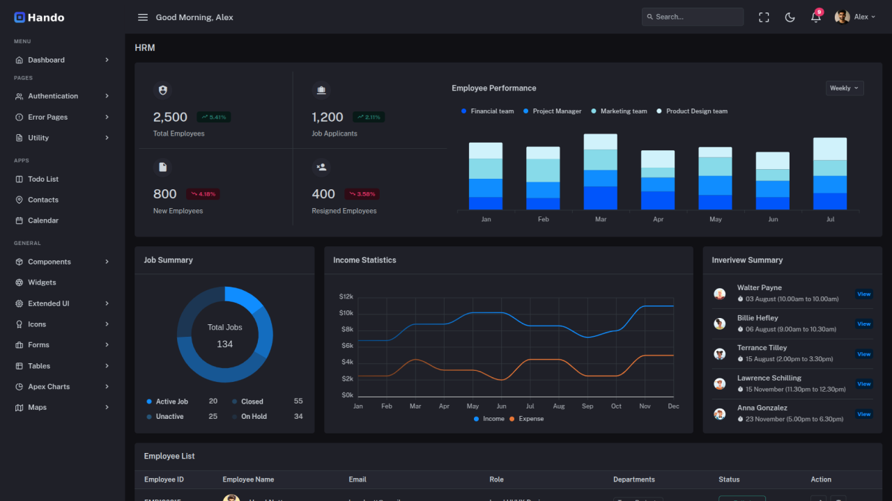
Task: Open the Weekly dropdown in Employee Performance
Action: (844, 88)
